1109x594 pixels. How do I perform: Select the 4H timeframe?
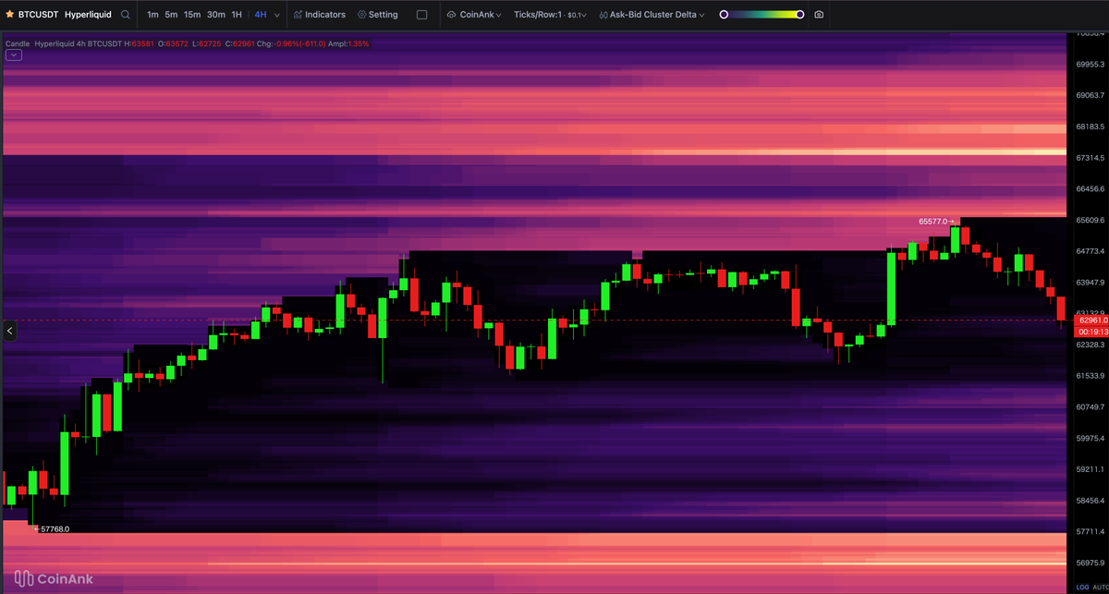[261, 15]
